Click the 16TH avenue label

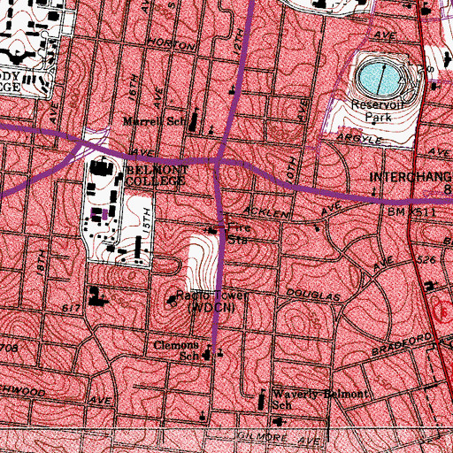pyautogui.click(x=134, y=87)
